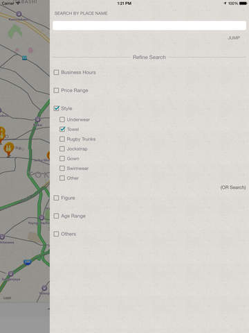Collapse the Style filter section
This screenshot has height=333, width=249.
(x=57, y=108)
